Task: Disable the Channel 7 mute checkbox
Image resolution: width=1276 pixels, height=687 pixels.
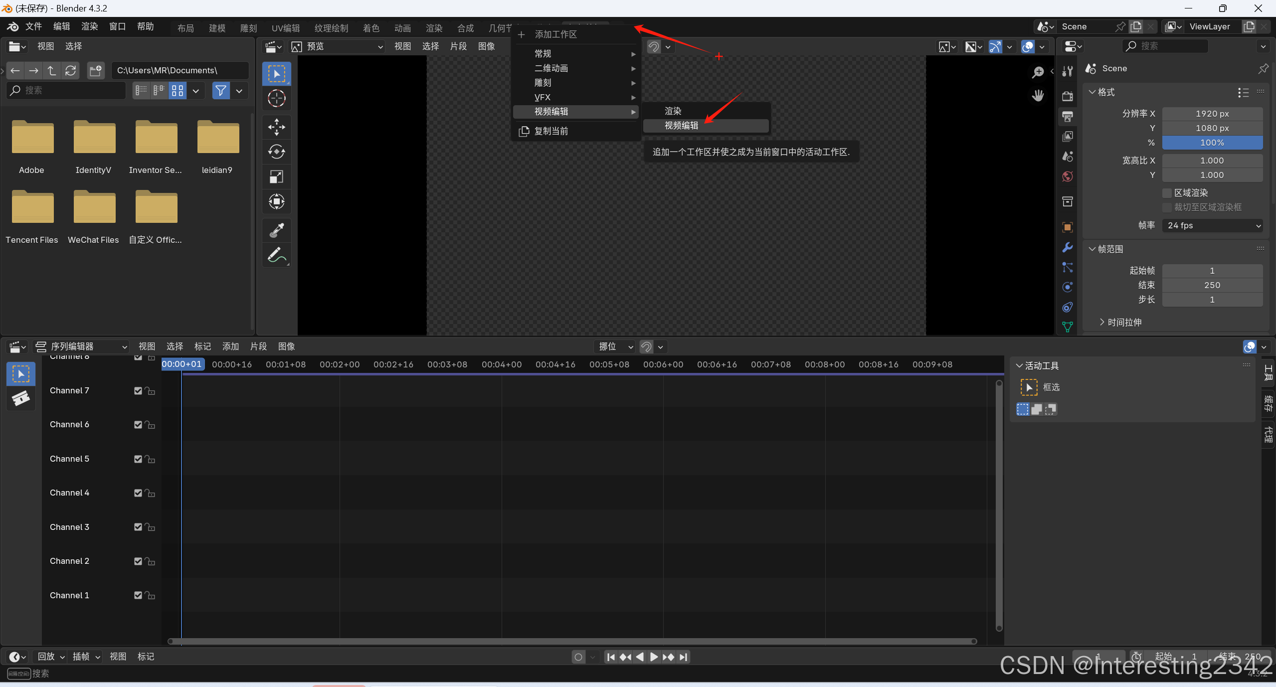Action: (x=138, y=391)
